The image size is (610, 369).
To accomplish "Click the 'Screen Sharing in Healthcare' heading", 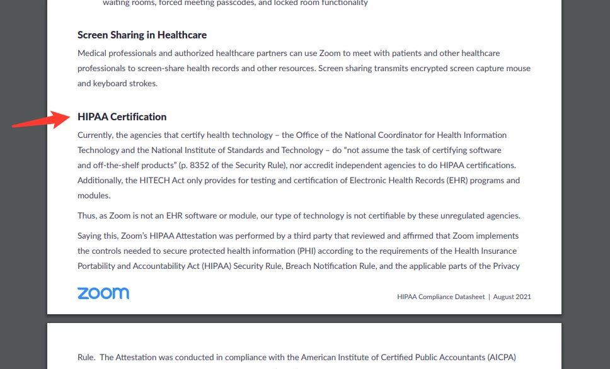I will point(142,35).
